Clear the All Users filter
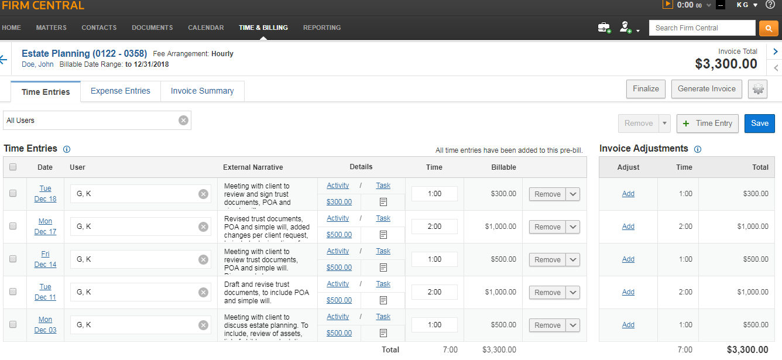 click(x=183, y=121)
